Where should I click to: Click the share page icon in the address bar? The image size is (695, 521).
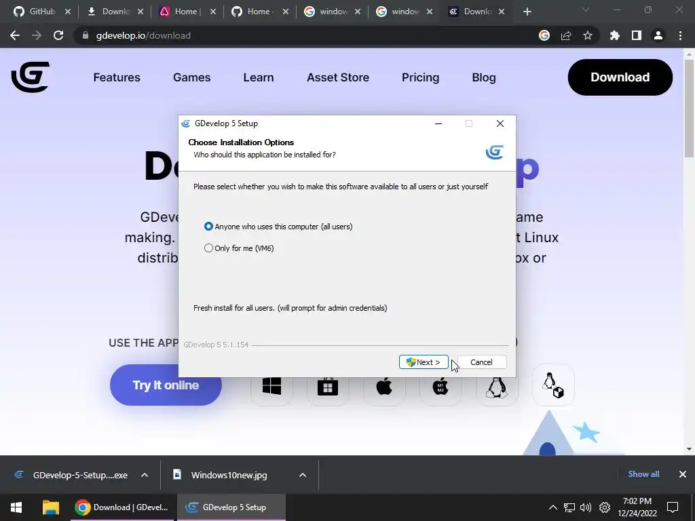566,35
